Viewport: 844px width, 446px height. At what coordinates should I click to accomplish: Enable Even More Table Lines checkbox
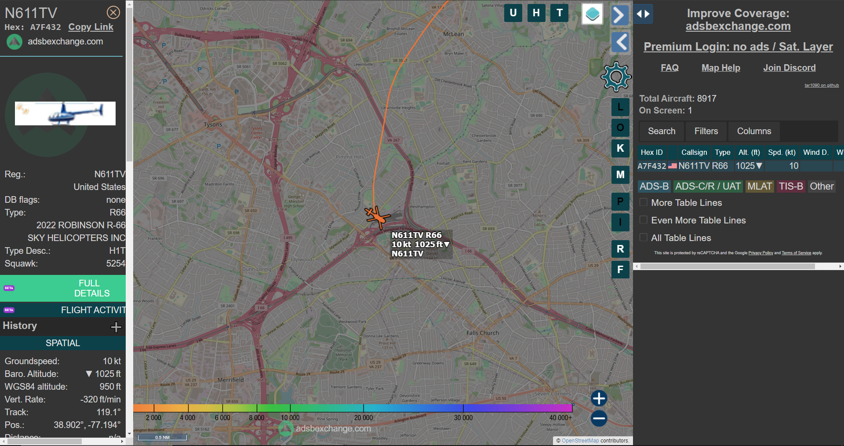[x=643, y=220]
